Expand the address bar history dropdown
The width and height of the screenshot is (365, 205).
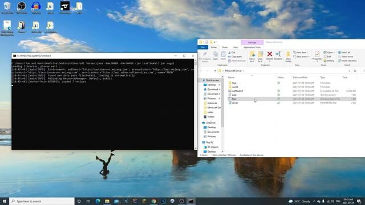350,71
